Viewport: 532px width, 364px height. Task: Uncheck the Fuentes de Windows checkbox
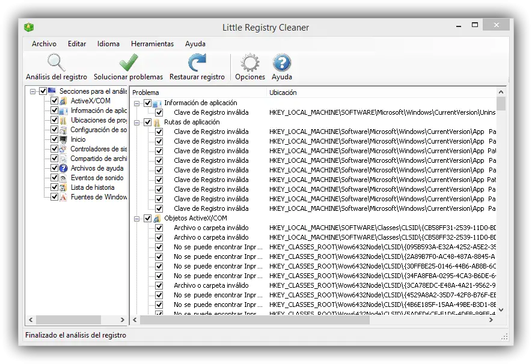pyautogui.click(x=54, y=196)
